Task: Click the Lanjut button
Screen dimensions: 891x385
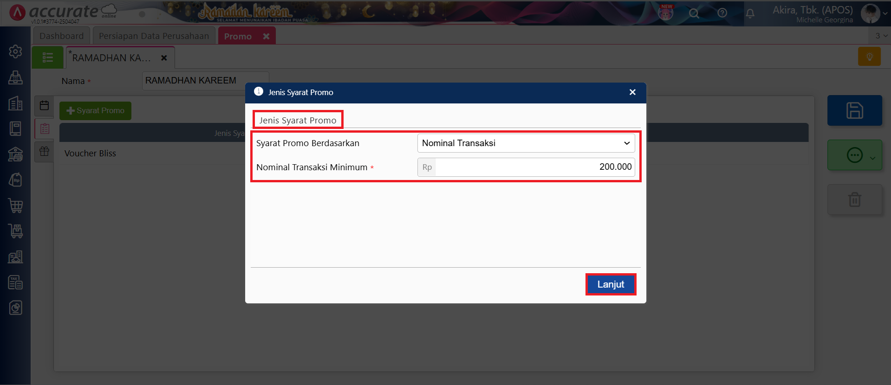Action: click(x=611, y=284)
